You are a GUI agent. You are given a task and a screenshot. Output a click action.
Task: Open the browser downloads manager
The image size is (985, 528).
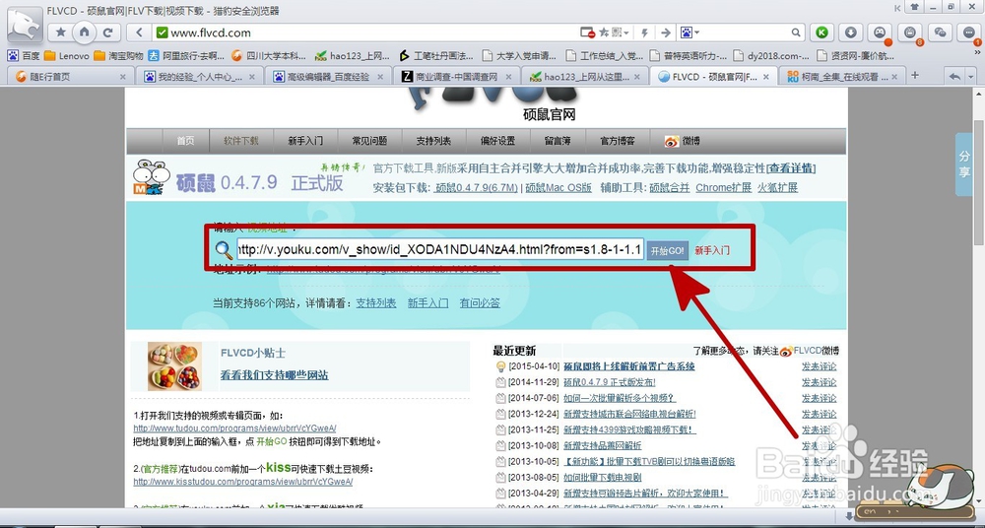tap(851, 33)
